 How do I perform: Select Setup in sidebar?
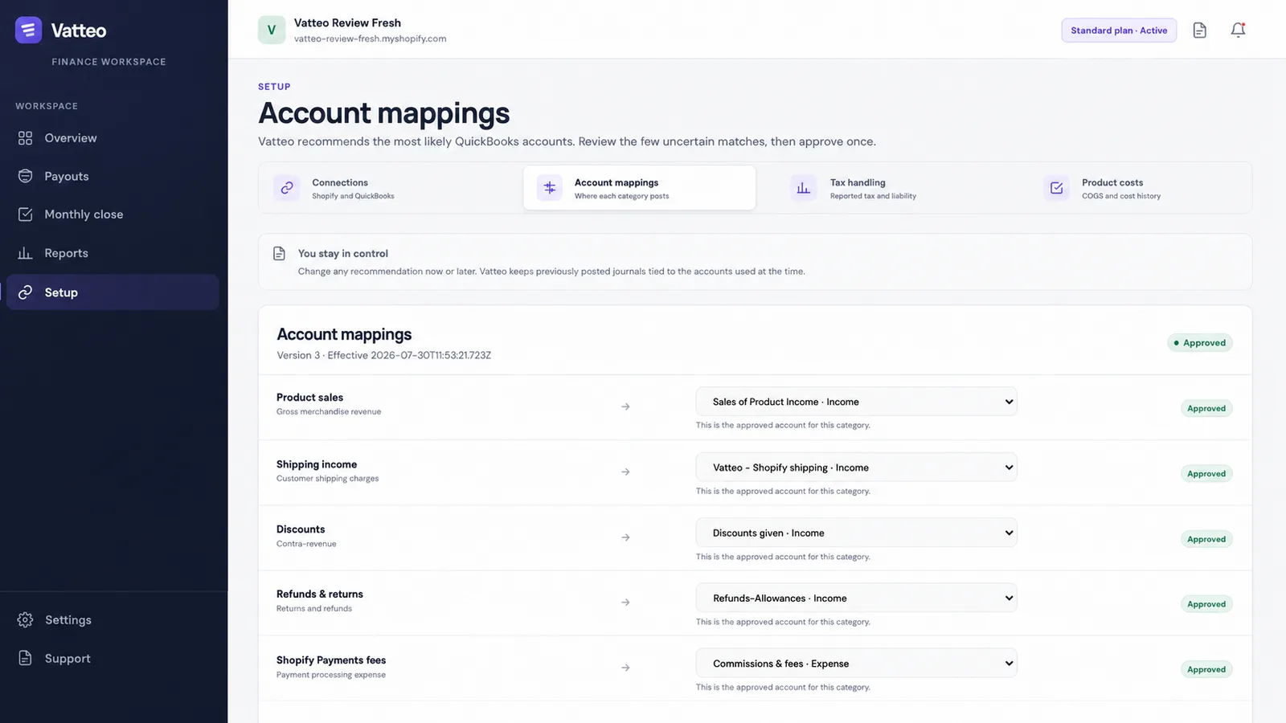(x=113, y=292)
